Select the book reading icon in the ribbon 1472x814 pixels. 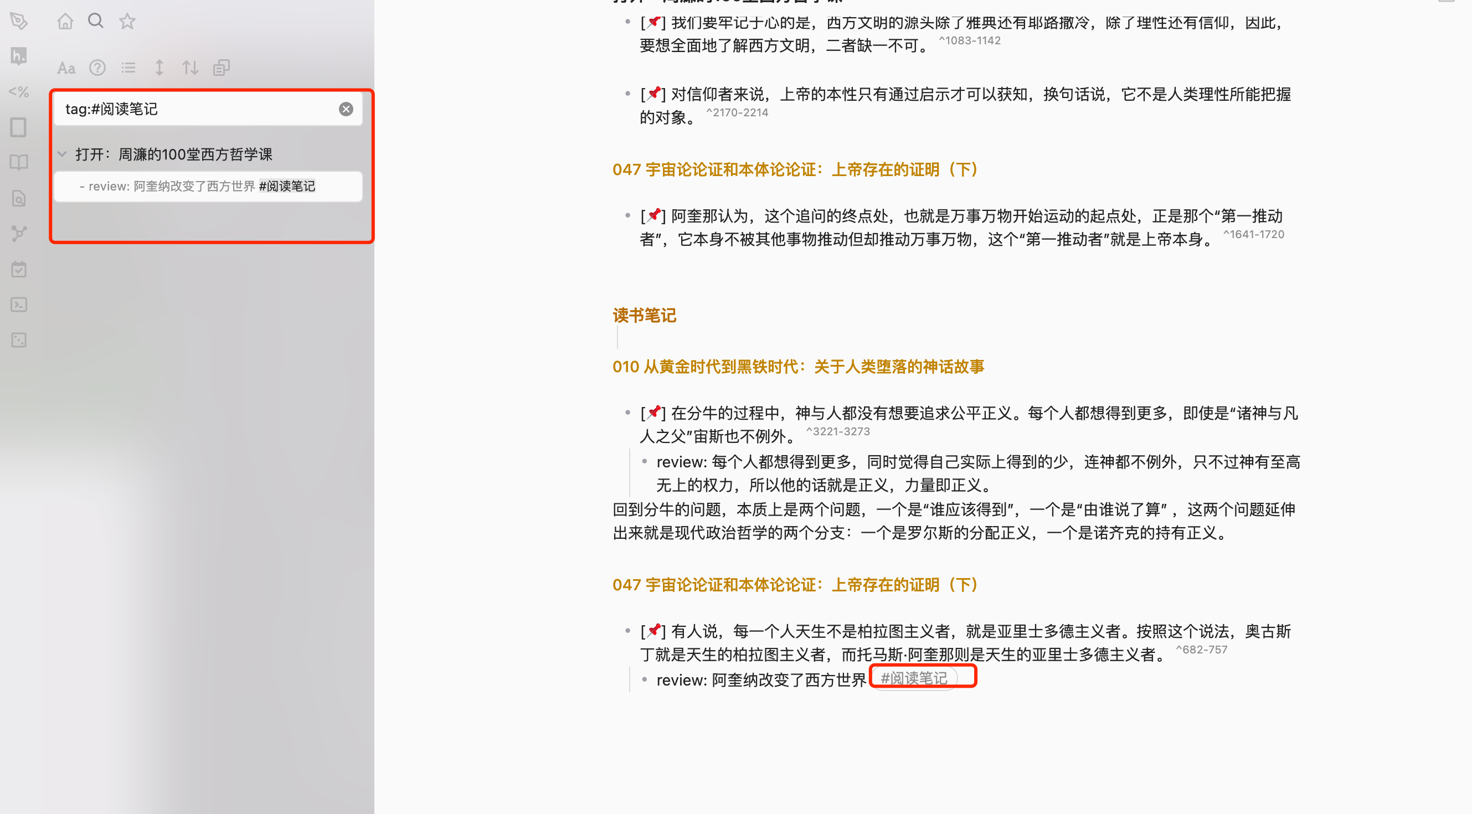[19, 162]
